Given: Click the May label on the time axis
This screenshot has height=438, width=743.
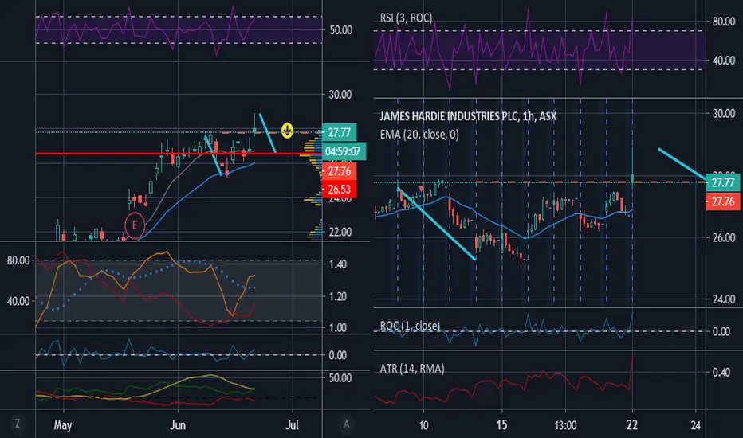Looking at the screenshot, I should point(62,425).
